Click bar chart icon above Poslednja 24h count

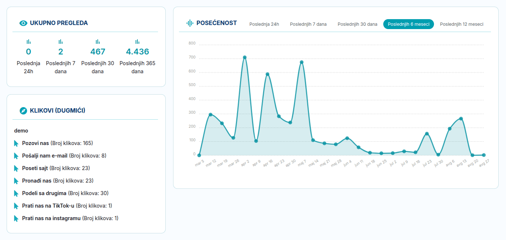tap(29, 42)
